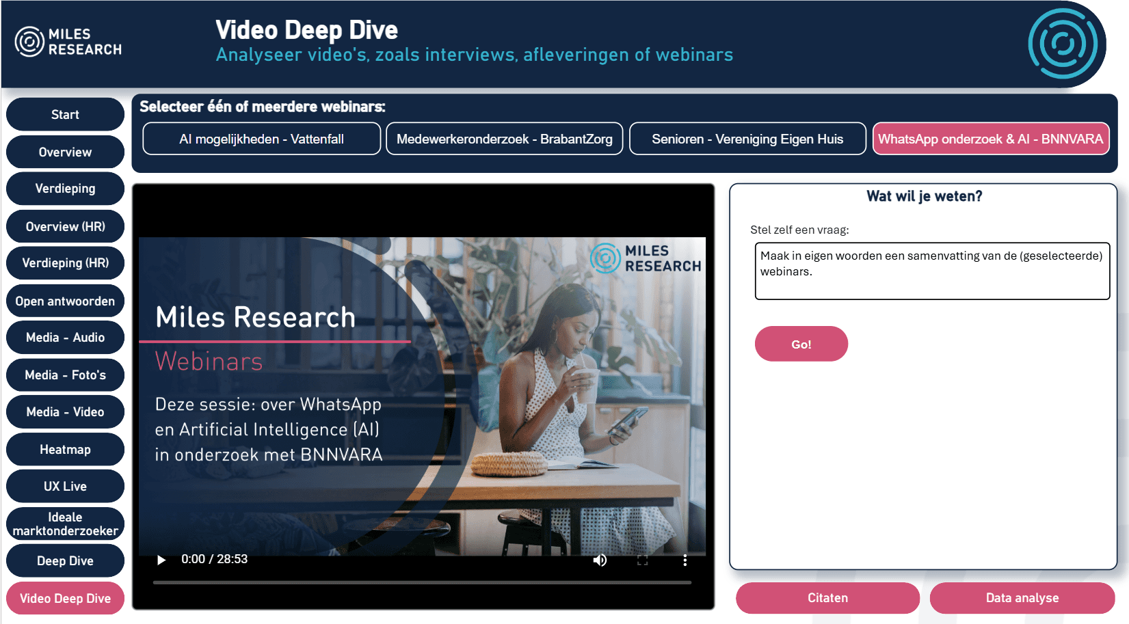Select webinar Medewerkeronderzoek - BrabantZorg
The image size is (1129, 624).
[x=504, y=139]
